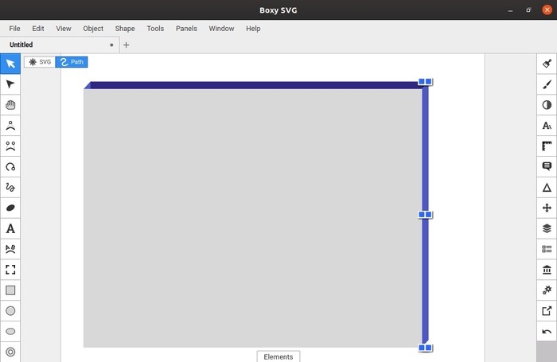Open the Shape menu
Viewport: 557px width, 362px height.
pos(125,29)
